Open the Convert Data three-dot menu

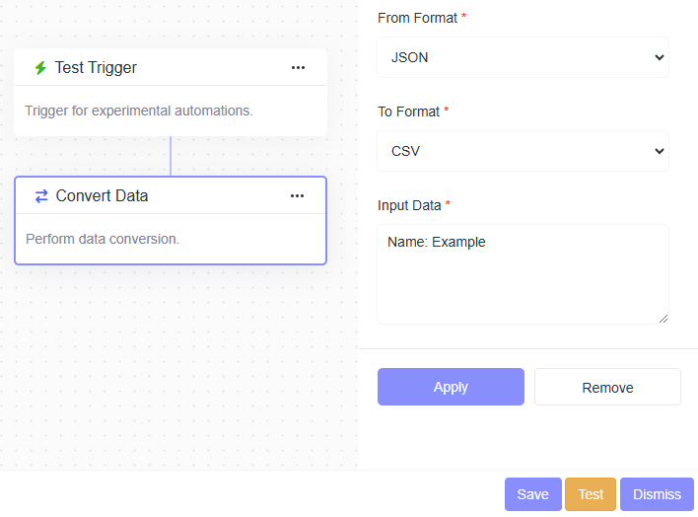click(298, 196)
